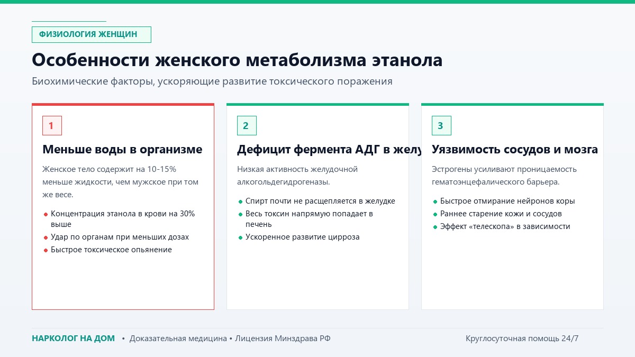Click bullet Ускоренное развитие цирроза
The height and width of the screenshot is (357, 635).
(303, 237)
